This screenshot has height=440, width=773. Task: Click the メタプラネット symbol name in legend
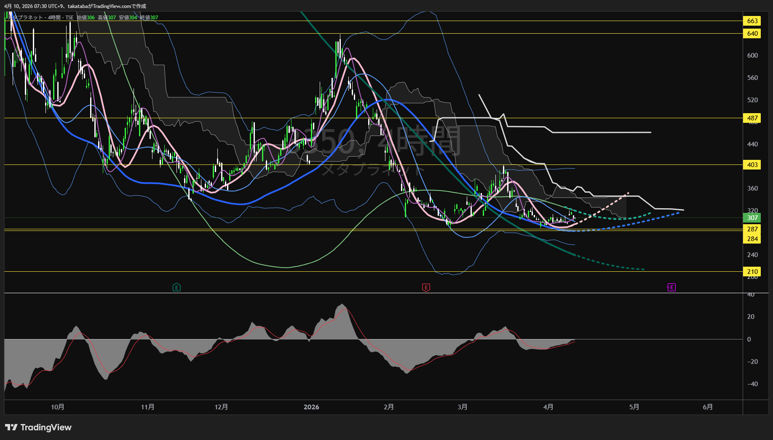pos(26,18)
